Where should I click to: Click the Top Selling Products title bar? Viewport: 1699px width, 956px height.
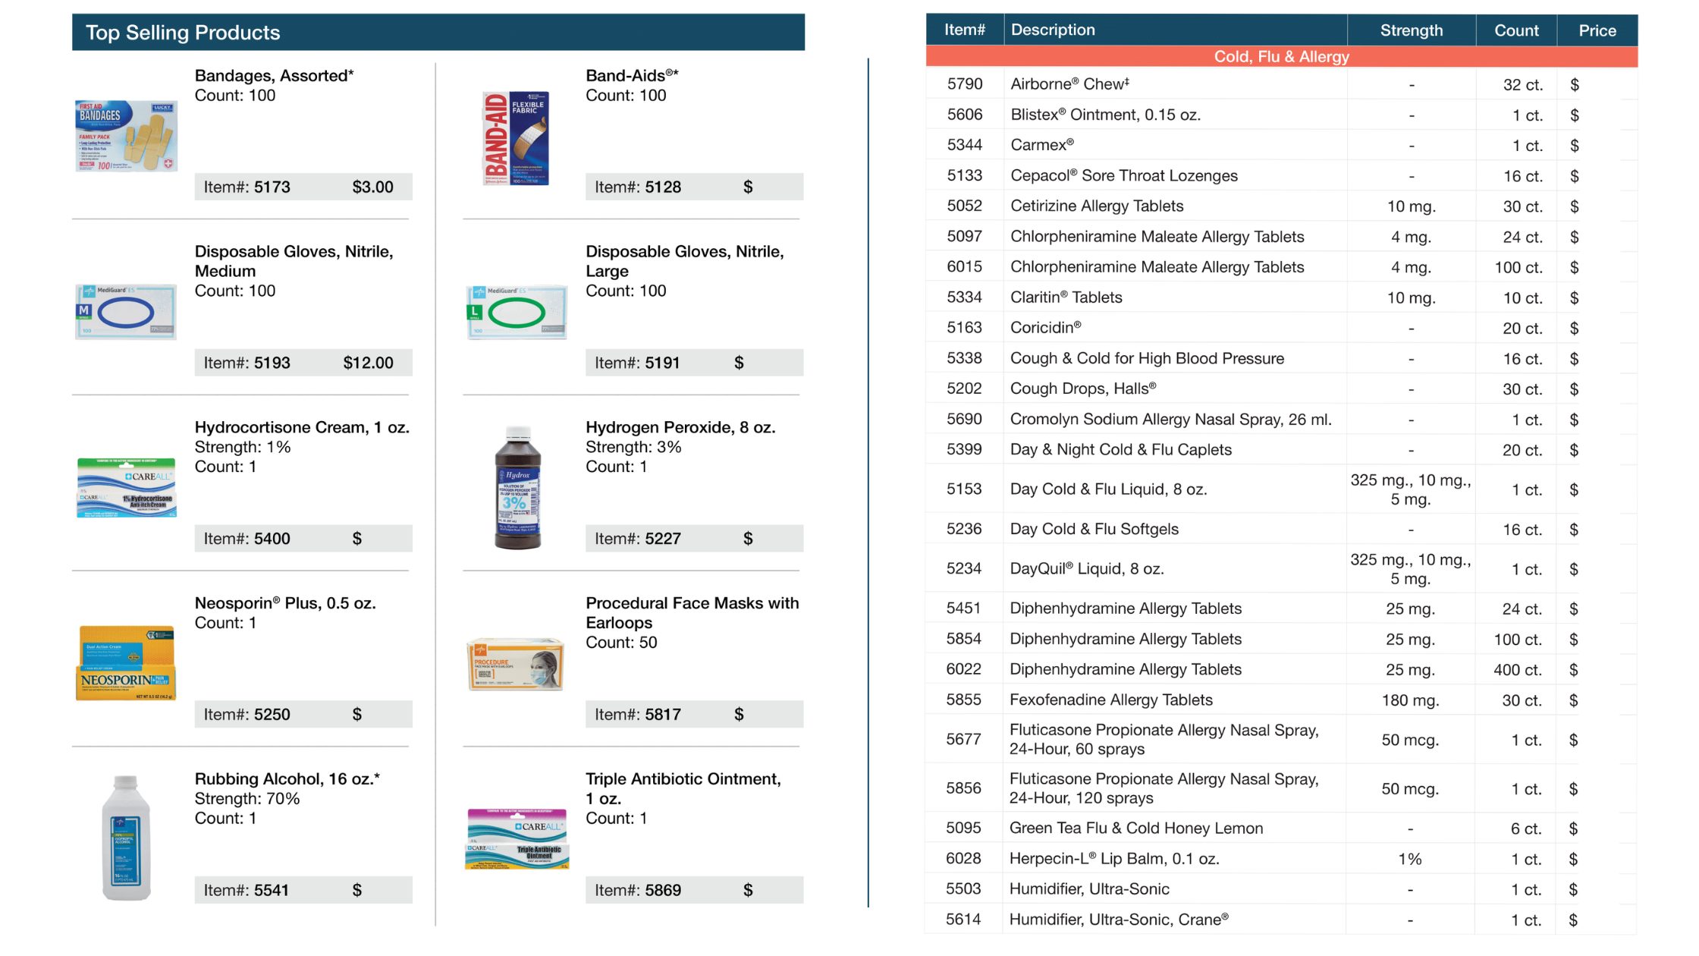pos(438,33)
